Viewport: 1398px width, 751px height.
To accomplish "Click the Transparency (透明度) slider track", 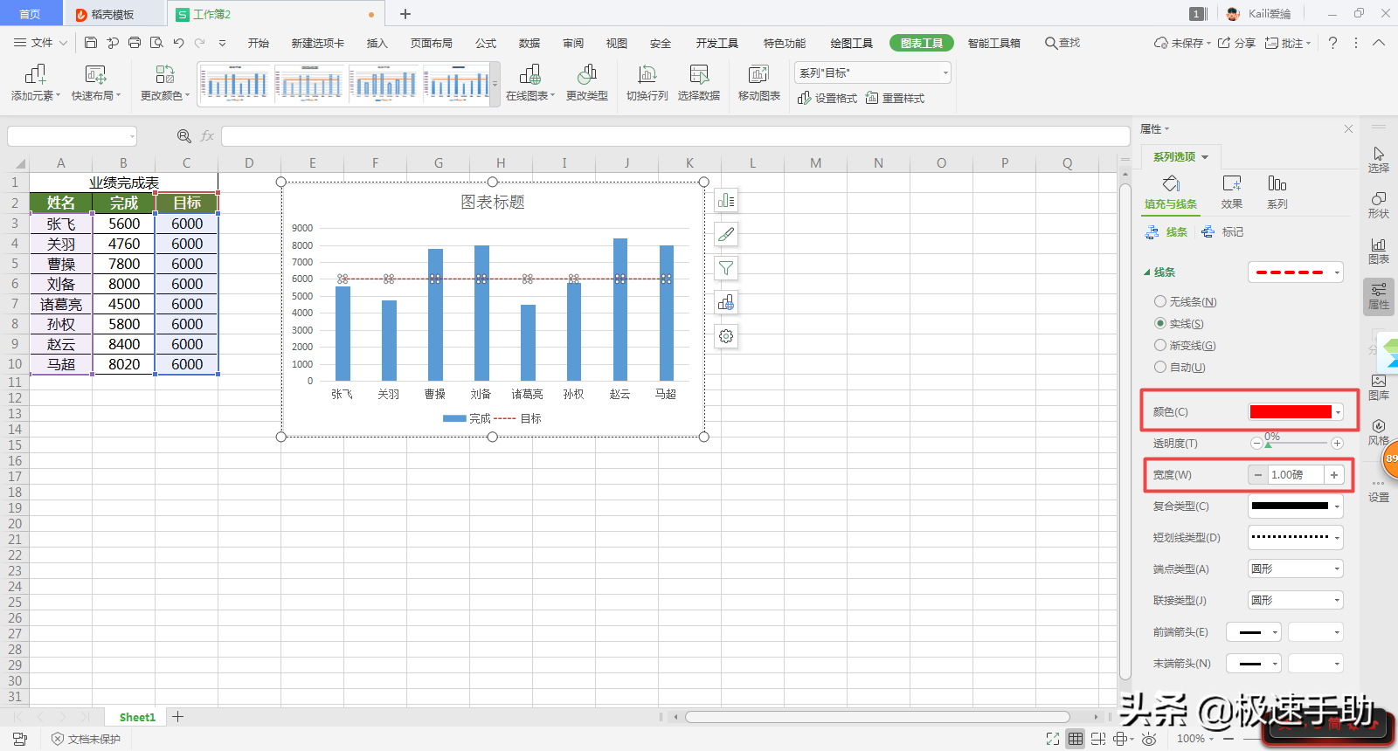I will pos(1297,444).
